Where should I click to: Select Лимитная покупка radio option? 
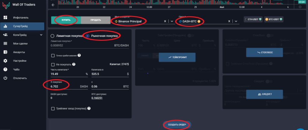(x=52, y=36)
